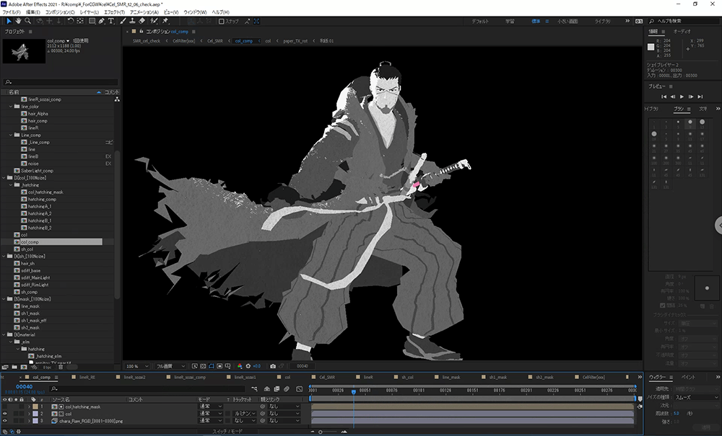Click the pink label on the character's sword
Viewport: 722px width, 436px height.
(417, 184)
